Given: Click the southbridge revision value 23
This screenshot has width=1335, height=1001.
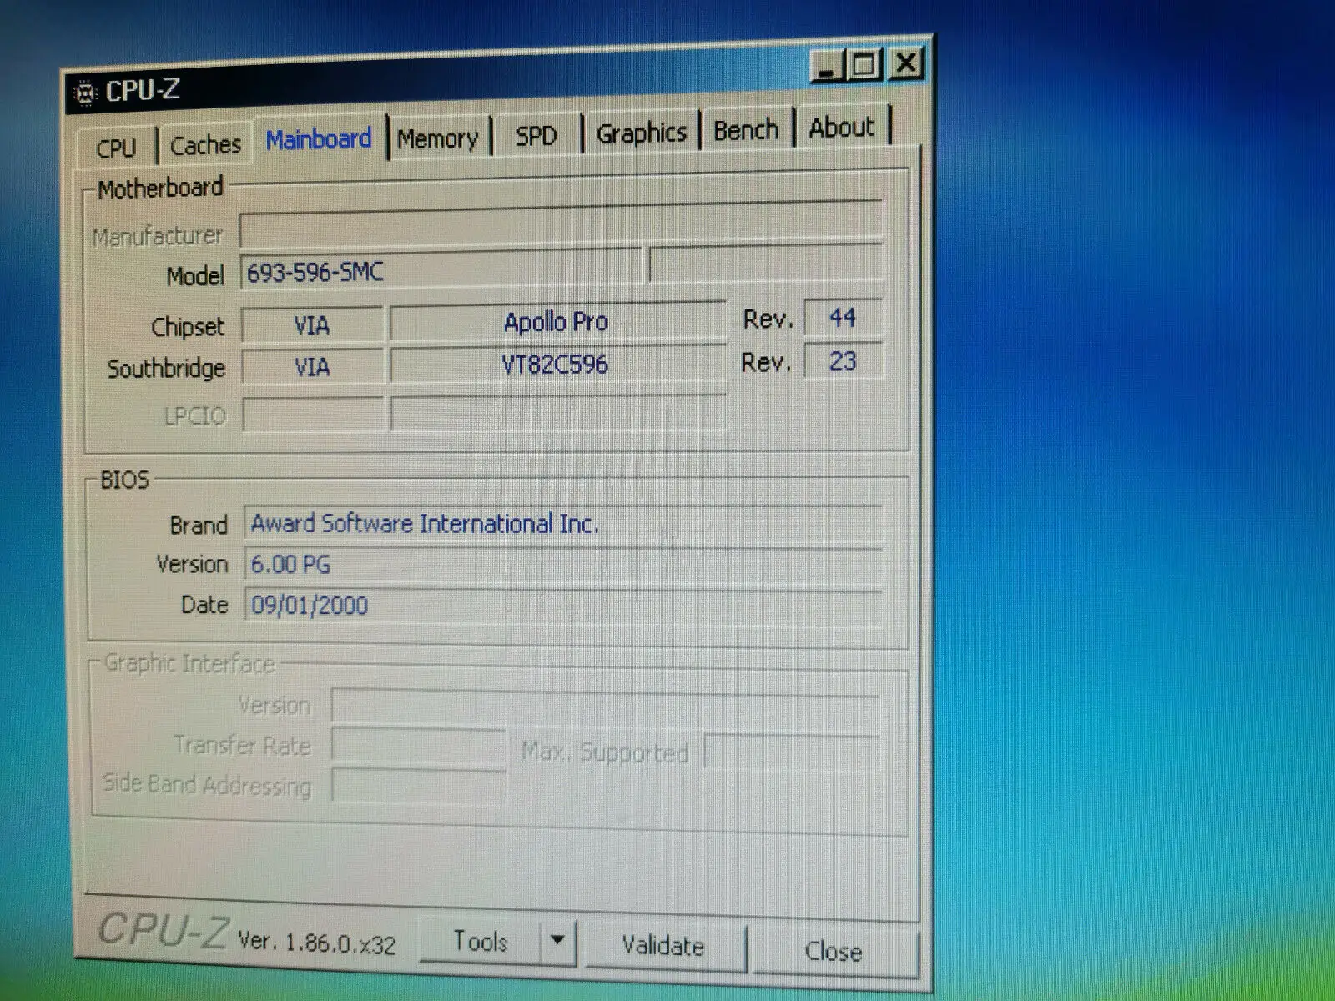Looking at the screenshot, I should (843, 361).
